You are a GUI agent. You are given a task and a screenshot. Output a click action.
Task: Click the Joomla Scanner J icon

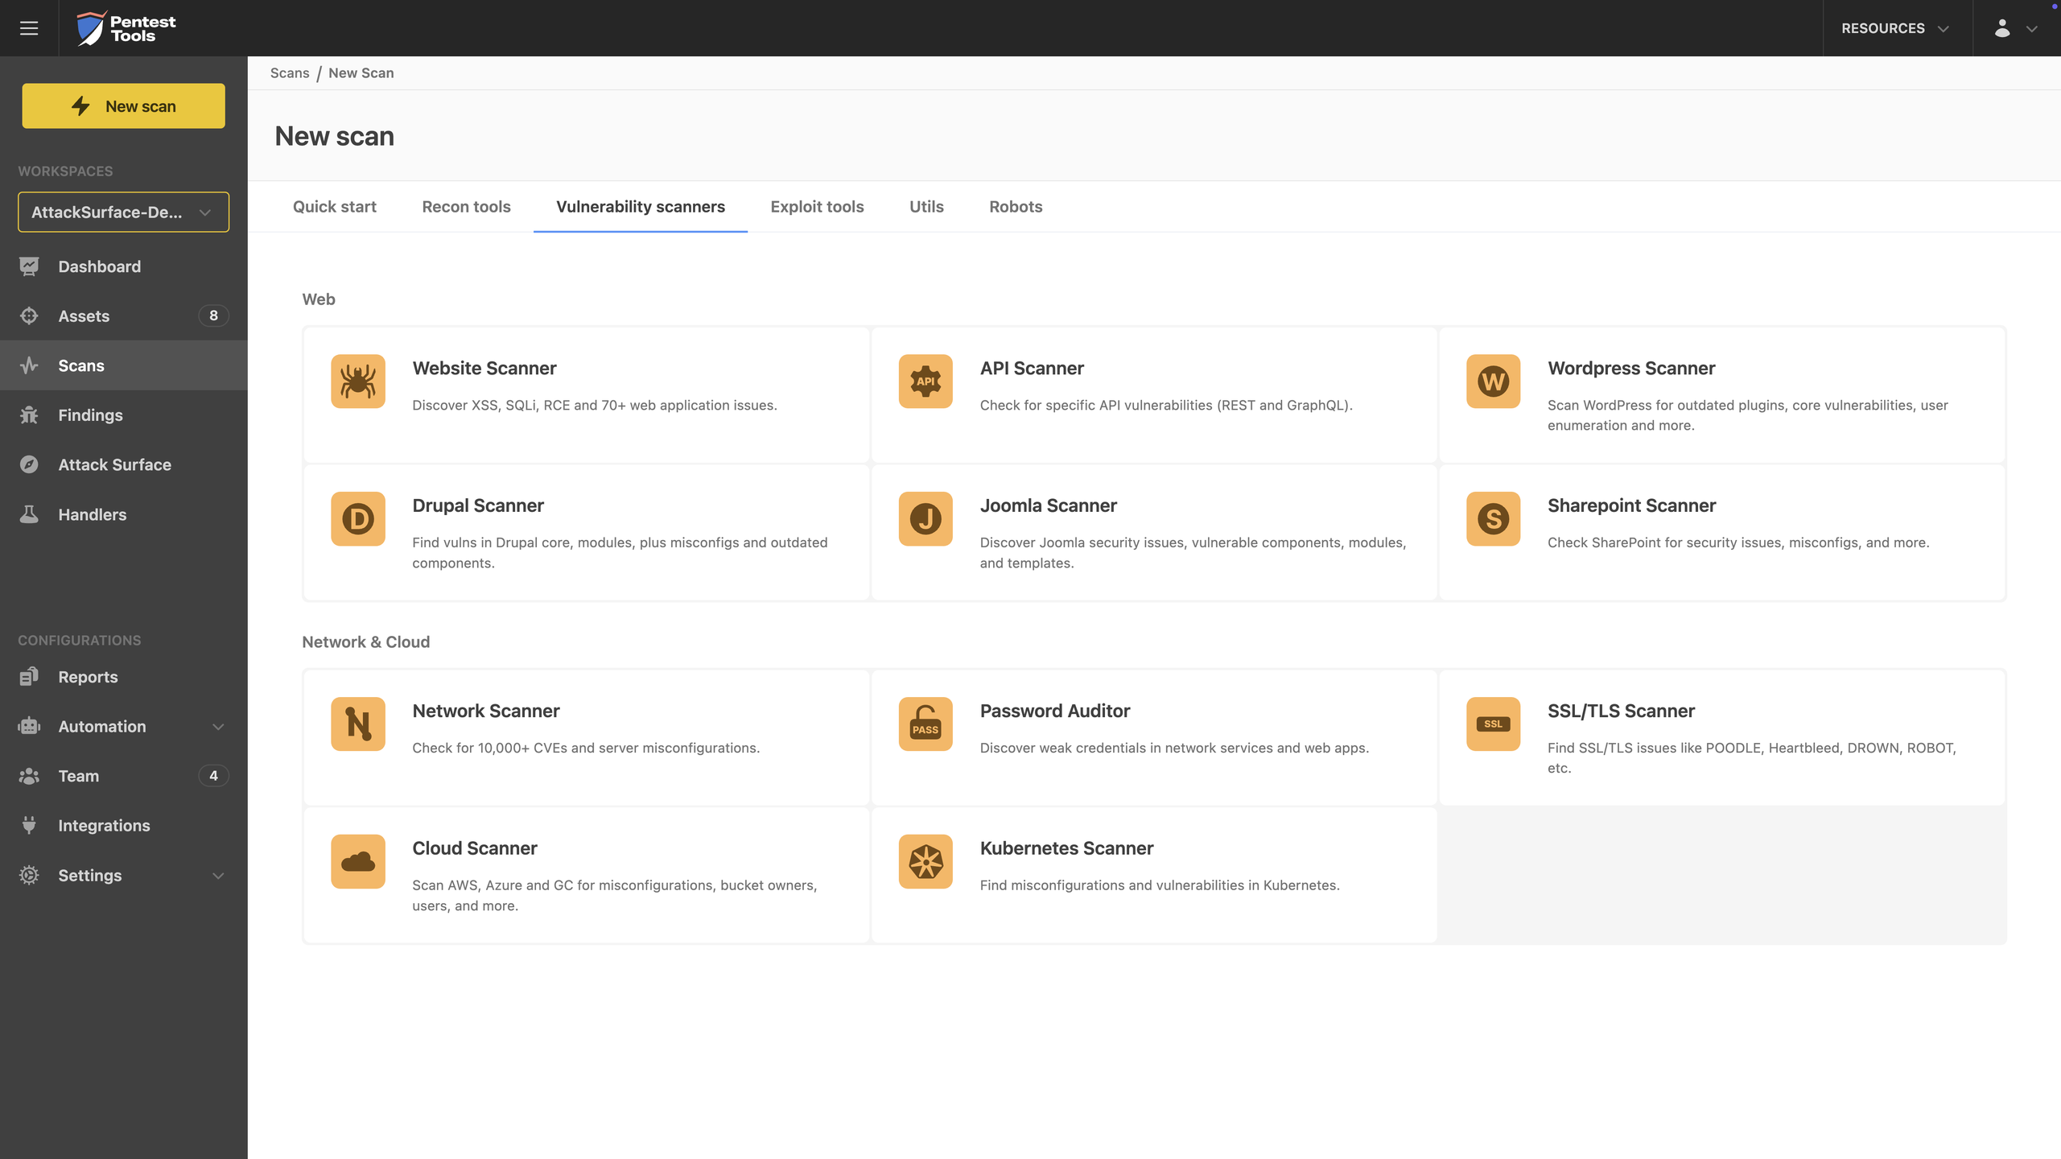point(925,519)
